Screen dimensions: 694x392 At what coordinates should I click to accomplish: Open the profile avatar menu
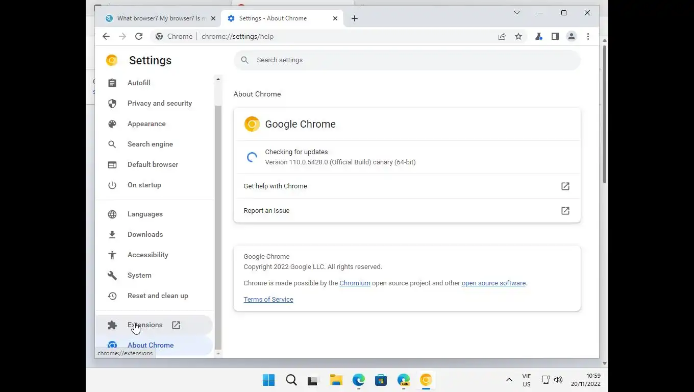572,36
